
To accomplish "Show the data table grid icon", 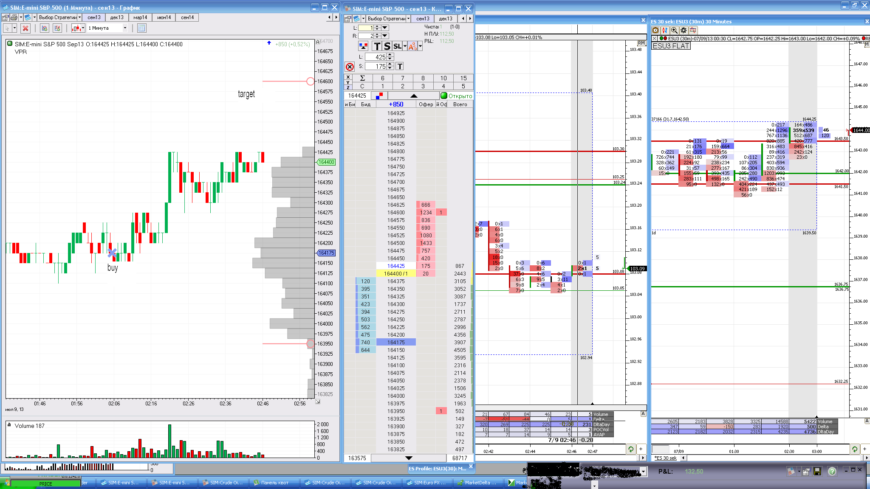I will 142,28.
